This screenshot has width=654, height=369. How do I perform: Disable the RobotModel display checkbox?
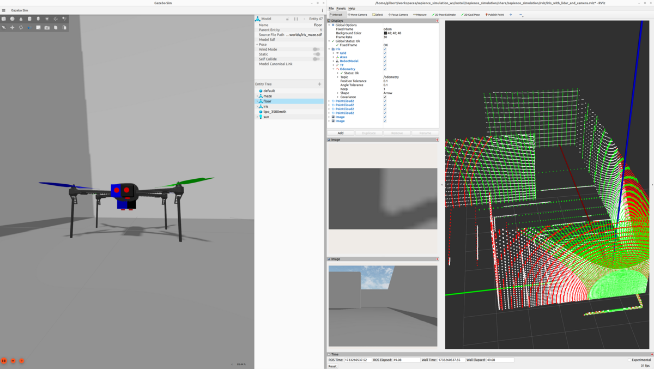point(385,61)
